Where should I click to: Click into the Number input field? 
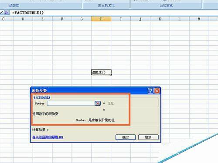click(71, 103)
